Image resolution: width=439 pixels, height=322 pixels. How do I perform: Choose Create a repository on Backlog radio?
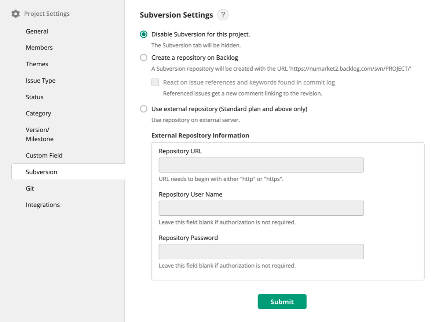pos(144,58)
